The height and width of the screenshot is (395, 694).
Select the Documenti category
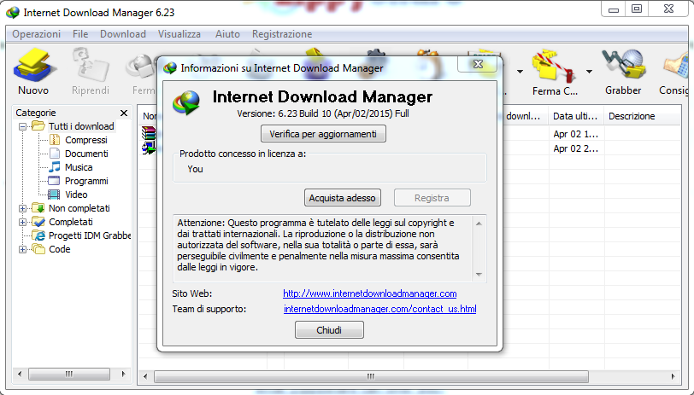(x=86, y=154)
